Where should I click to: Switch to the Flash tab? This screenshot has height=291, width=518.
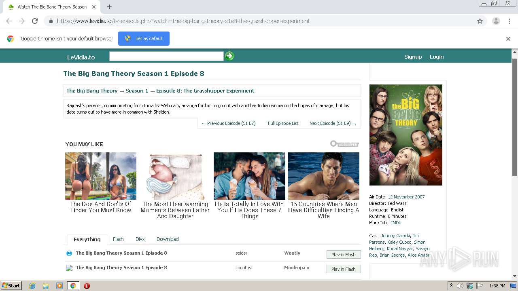118,239
